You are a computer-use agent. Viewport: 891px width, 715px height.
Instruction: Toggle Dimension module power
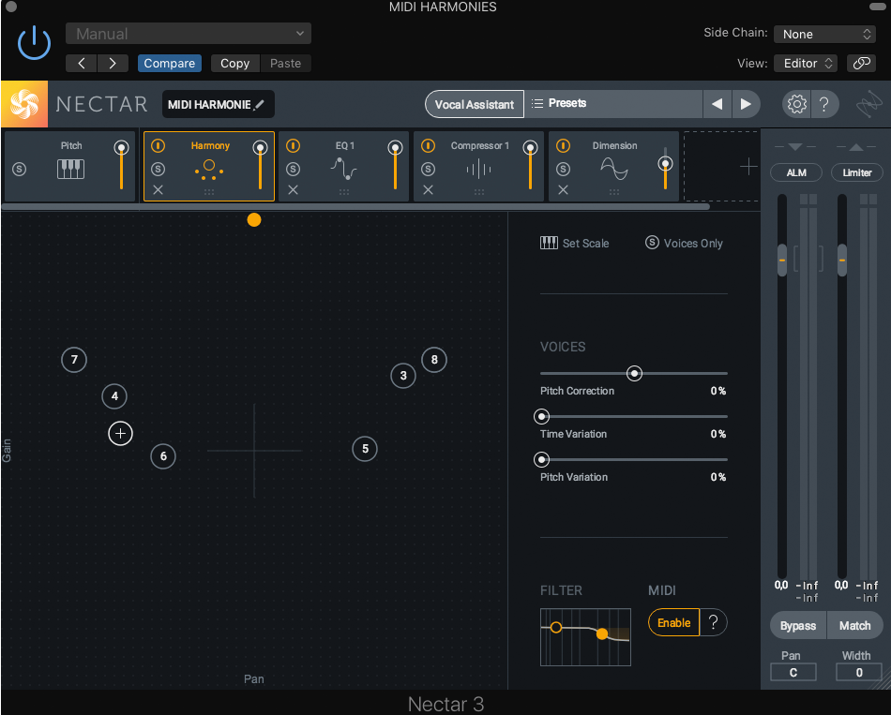pos(563,146)
